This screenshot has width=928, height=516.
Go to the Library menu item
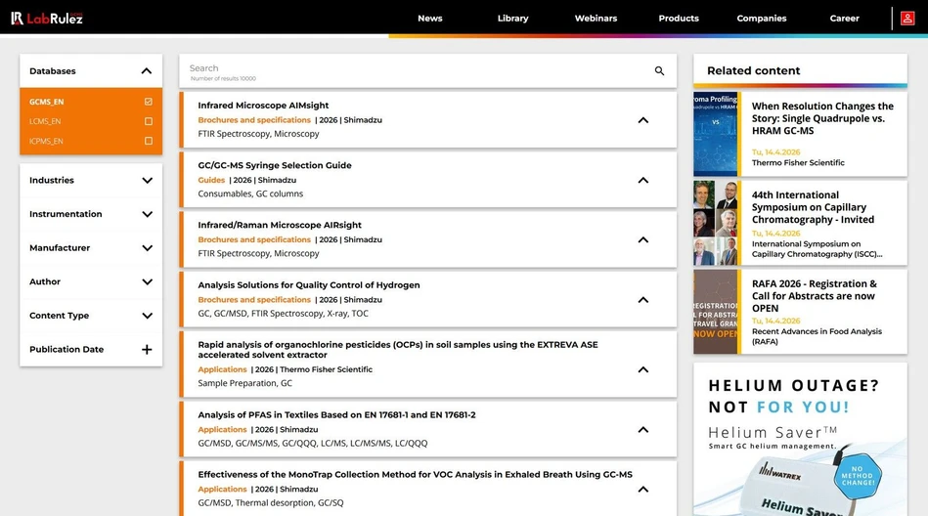pyautogui.click(x=512, y=19)
